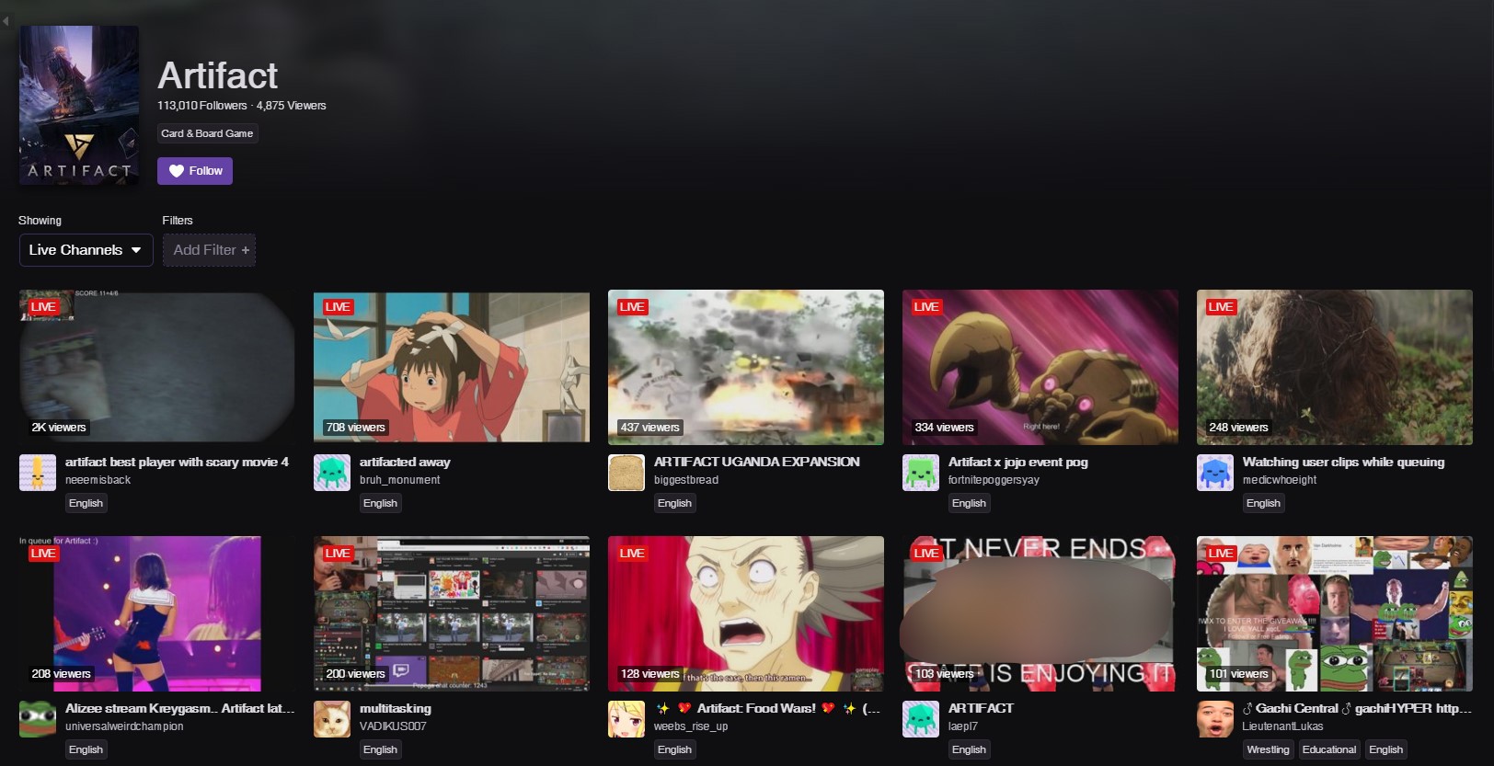
Task: Click English tag under laepl7
Action: pos(969,749)
